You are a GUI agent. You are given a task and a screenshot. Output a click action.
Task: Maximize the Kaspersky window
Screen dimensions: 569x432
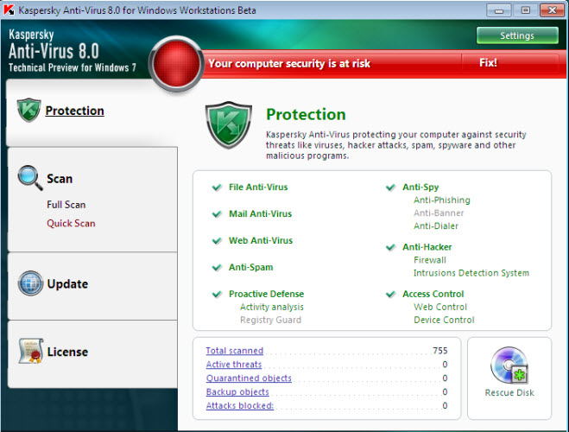click(x=525, y=10)
